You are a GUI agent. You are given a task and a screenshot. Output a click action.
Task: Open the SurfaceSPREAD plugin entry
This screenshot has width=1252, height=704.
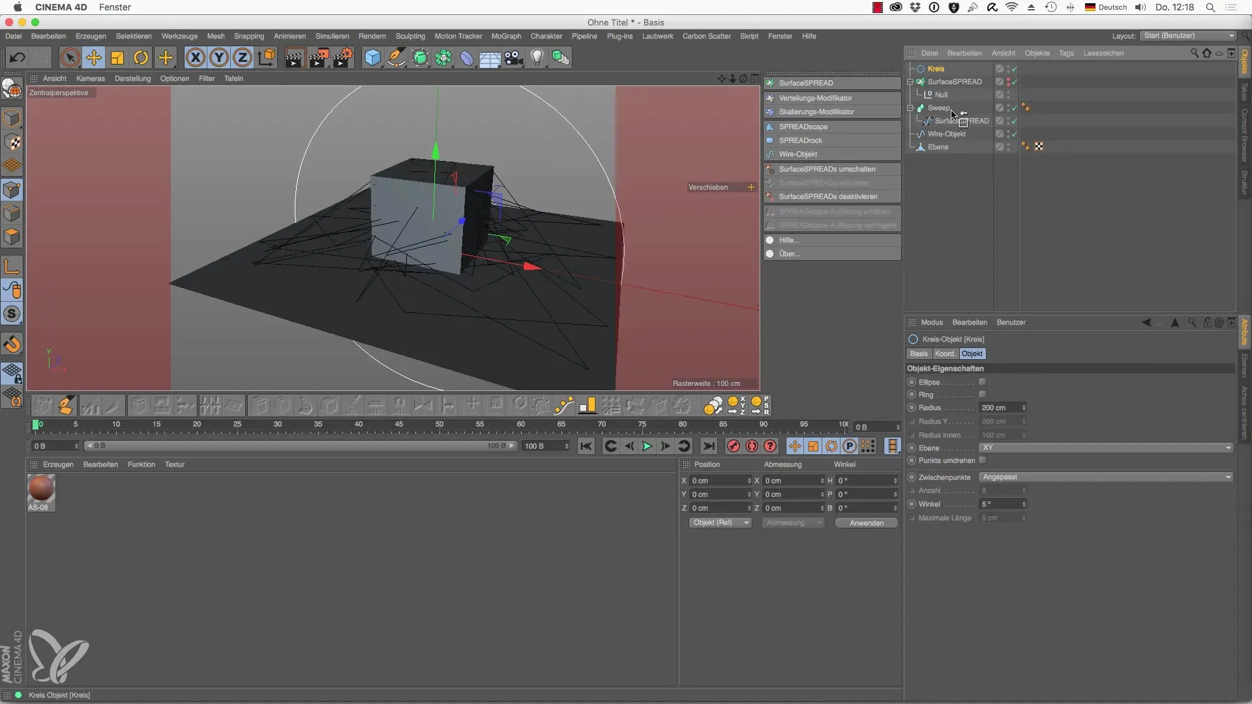[832, 83]
